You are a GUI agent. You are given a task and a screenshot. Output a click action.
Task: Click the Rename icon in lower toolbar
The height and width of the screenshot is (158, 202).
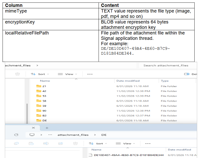46,143
